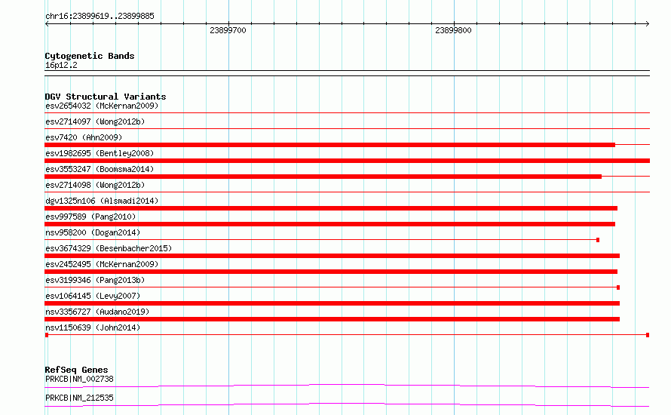
Task: Click the thick red bar under esv7420
Action: [x=330, y=145]
